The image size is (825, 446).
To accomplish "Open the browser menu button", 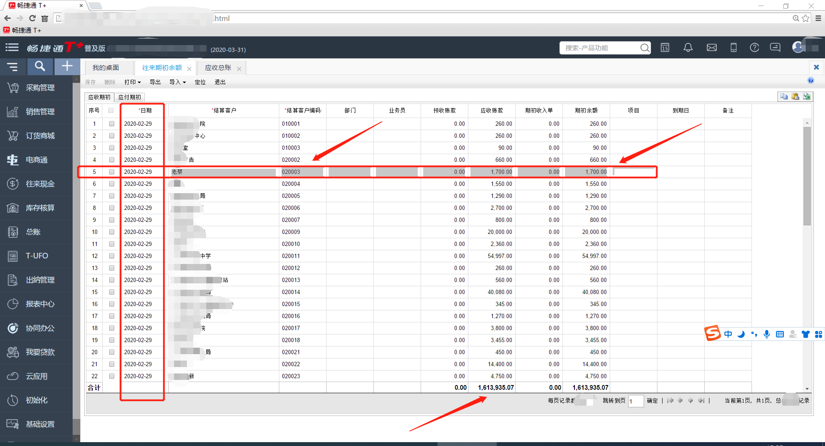I will click(818, 18).
